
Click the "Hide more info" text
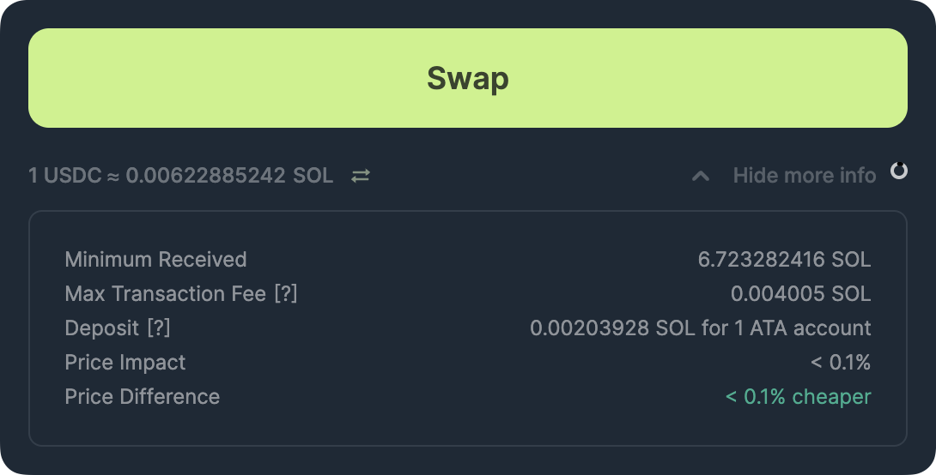(804, 176)
